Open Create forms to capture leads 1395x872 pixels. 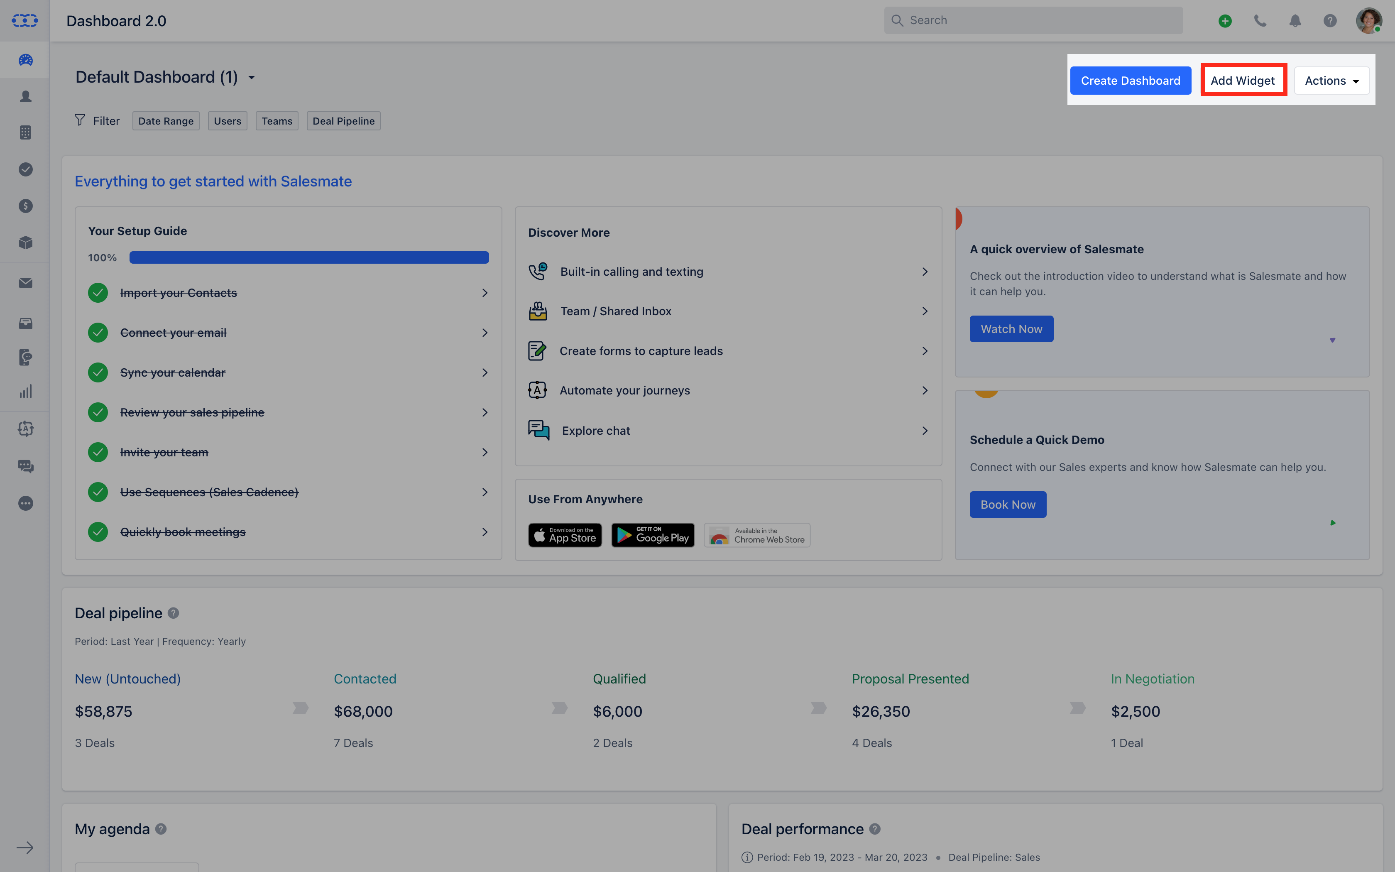tap(728, 351)
